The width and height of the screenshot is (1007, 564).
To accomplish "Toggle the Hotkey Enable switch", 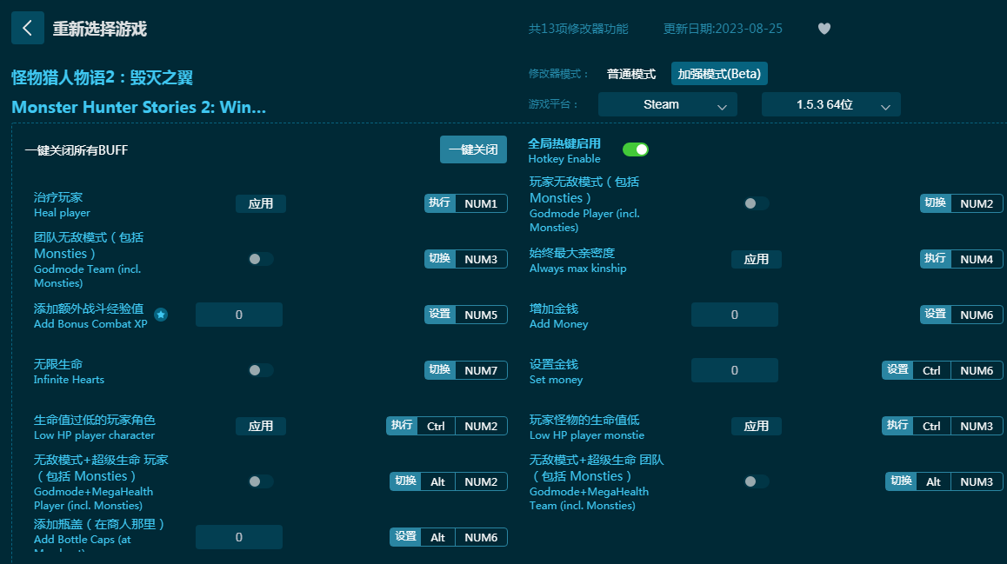I will [x=635, y=149].
